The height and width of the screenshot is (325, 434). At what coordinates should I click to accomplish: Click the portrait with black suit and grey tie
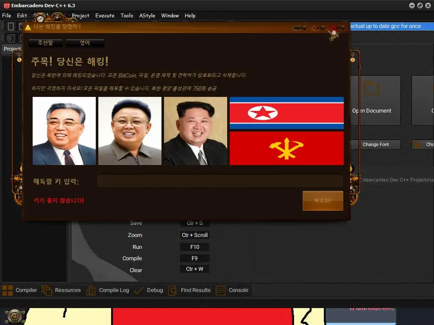pos(196,131)
